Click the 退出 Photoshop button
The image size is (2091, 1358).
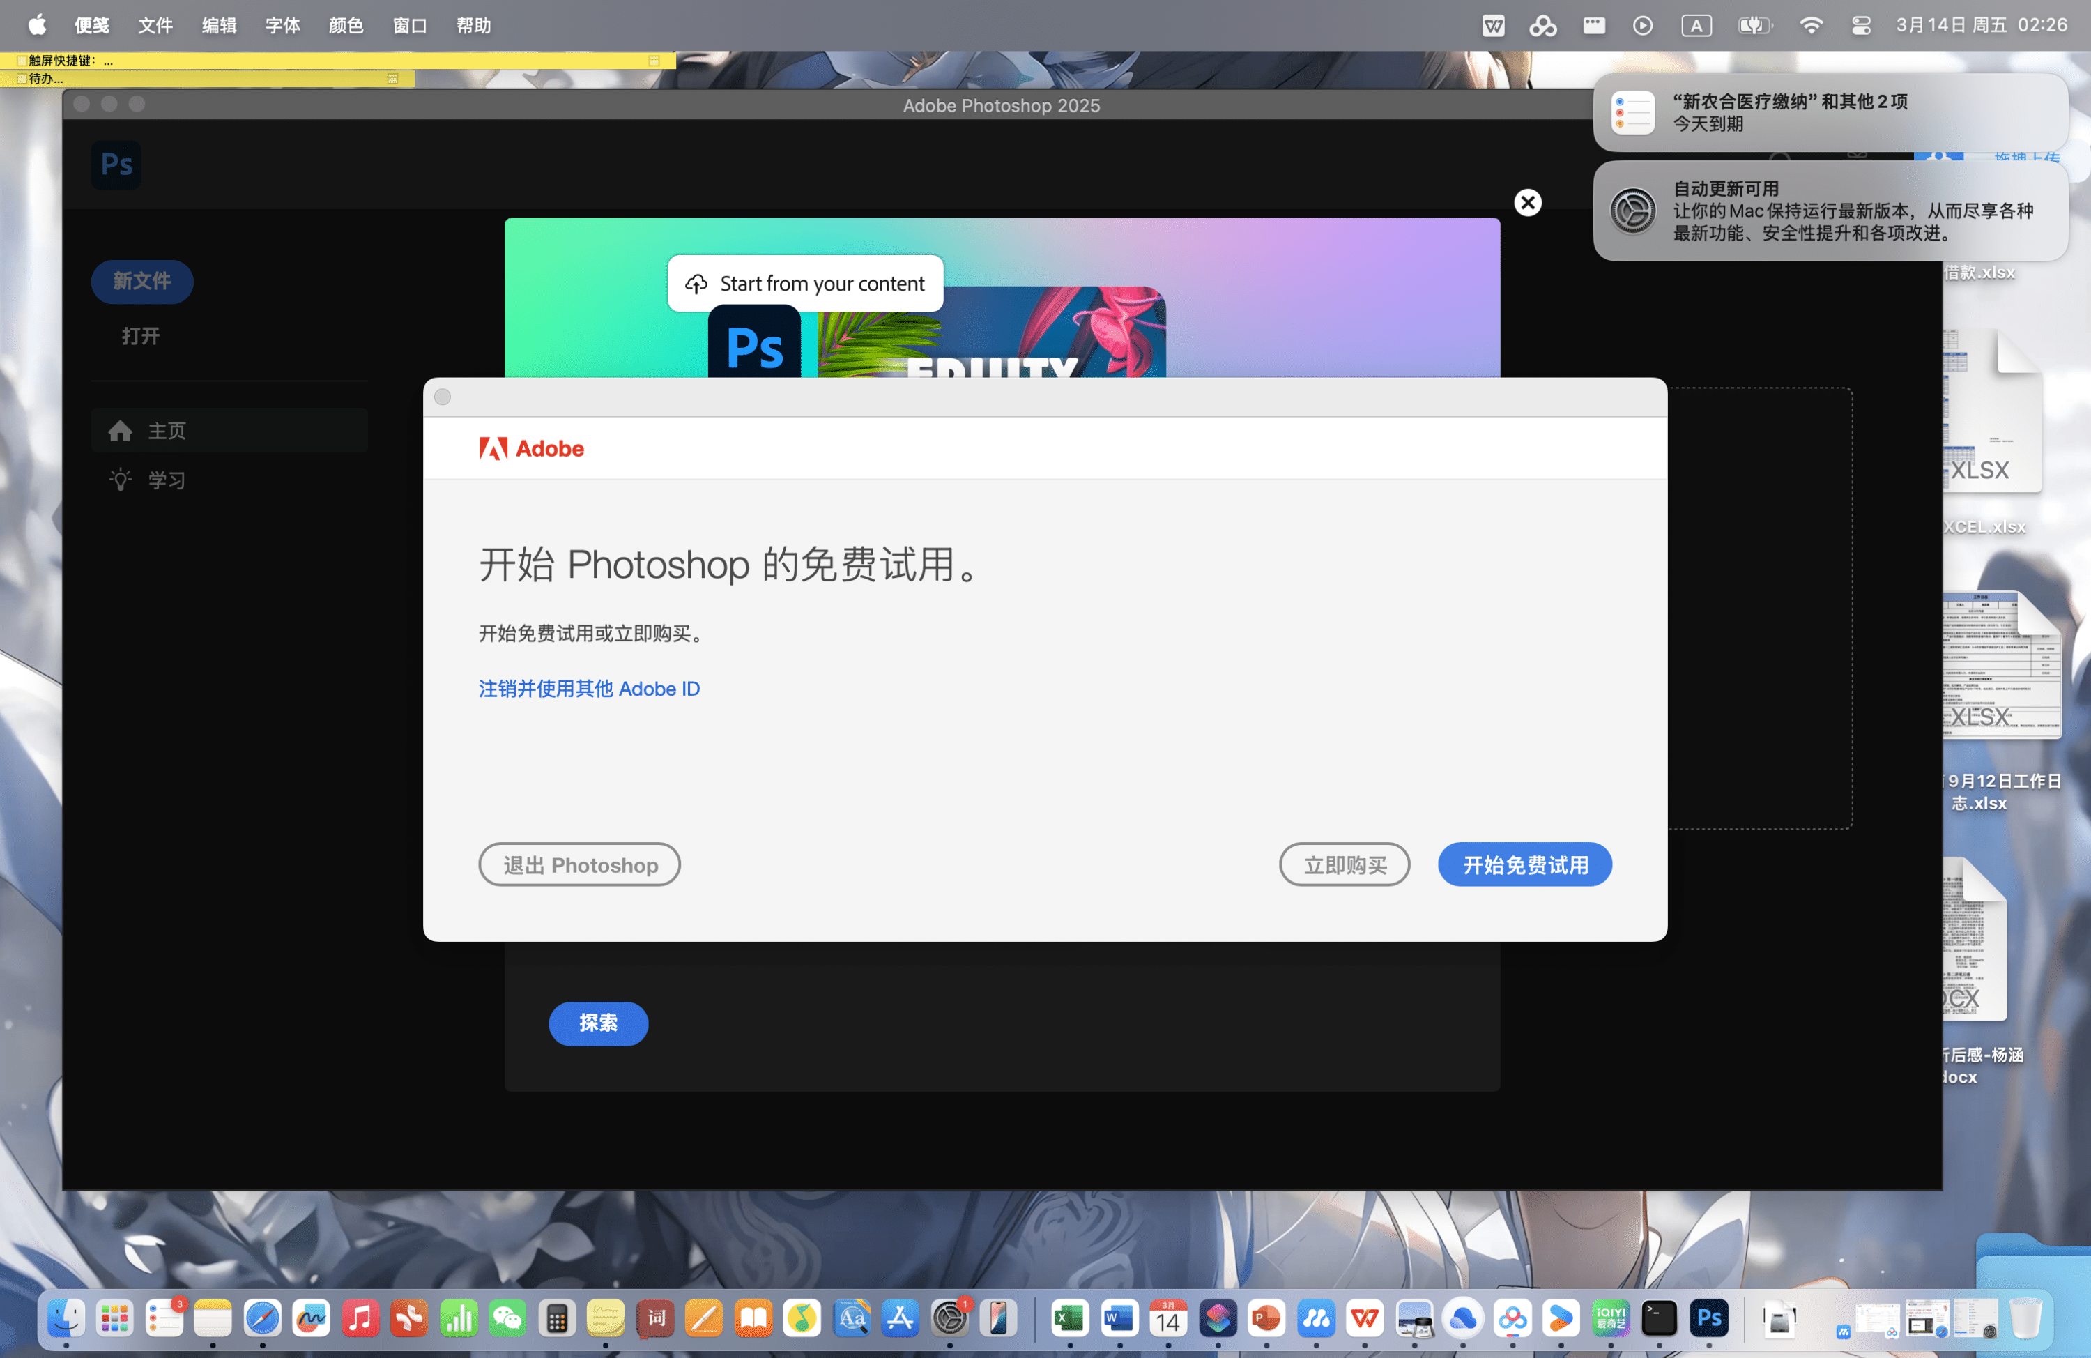pyautogui.click(x=579, y=864)
